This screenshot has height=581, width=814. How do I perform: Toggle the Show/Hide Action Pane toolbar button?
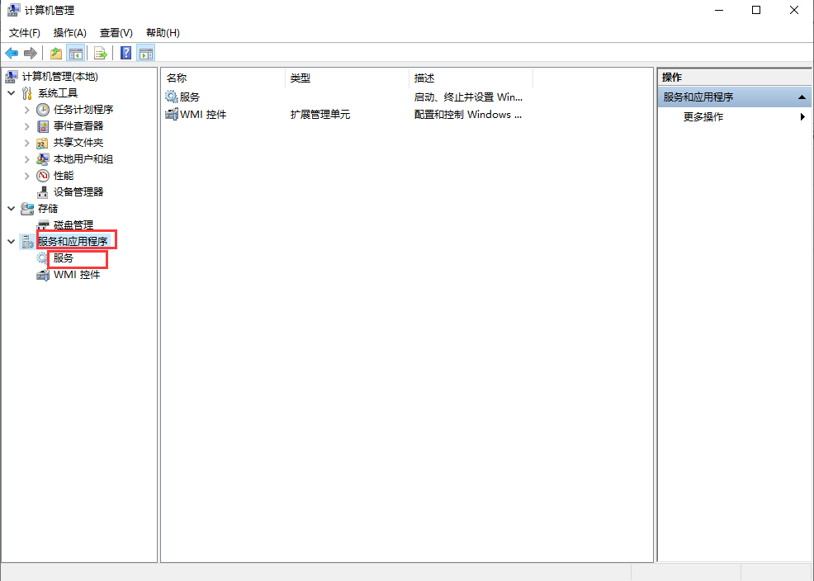[146, 54]
